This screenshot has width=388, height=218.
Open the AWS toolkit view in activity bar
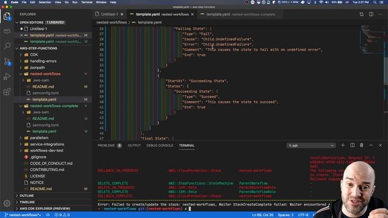coord(7,31)
